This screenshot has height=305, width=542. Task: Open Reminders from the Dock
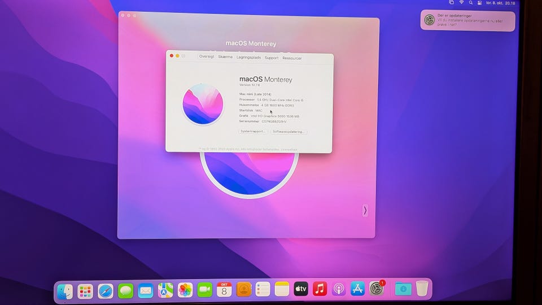tap(263, 289)
